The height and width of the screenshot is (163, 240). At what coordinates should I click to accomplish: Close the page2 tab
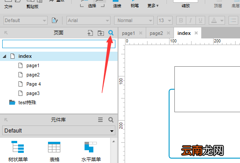(x=168, y=33)
